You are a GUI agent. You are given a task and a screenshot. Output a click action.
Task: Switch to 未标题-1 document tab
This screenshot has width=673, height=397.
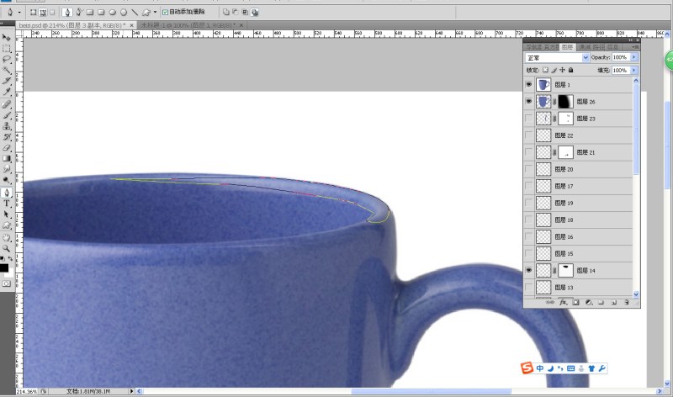click(x=188, y=25)
